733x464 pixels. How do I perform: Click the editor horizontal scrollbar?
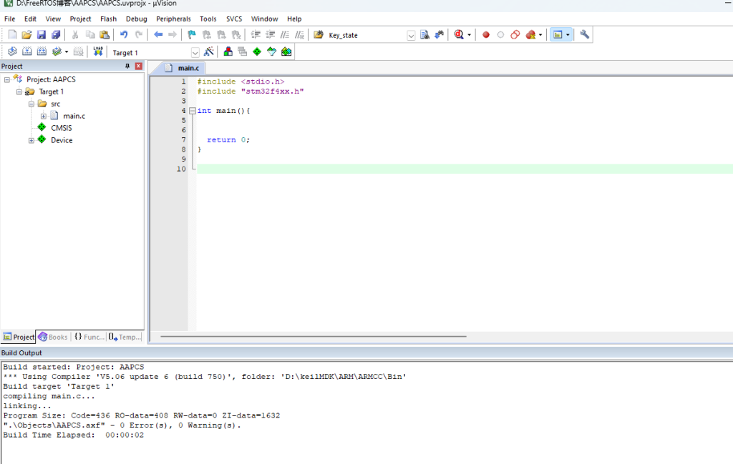314,336
